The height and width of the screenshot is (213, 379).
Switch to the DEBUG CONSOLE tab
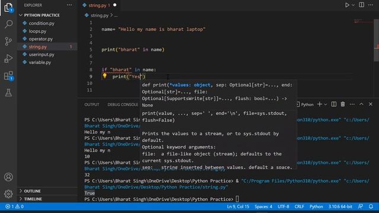123,105
